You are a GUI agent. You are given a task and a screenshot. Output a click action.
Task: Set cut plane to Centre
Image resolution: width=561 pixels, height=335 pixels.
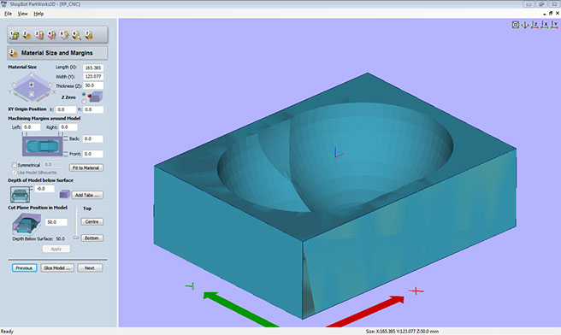pos(92,221)
